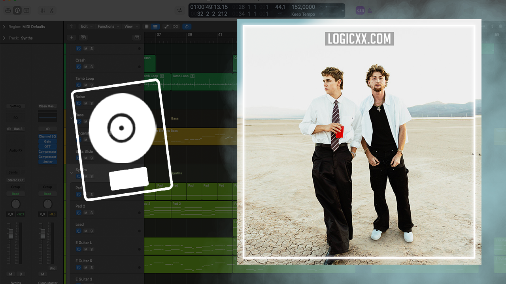This screenshot has height=284, width=506.
Task: Open the Editors scissors icon
Action: (x=51, y=10)
